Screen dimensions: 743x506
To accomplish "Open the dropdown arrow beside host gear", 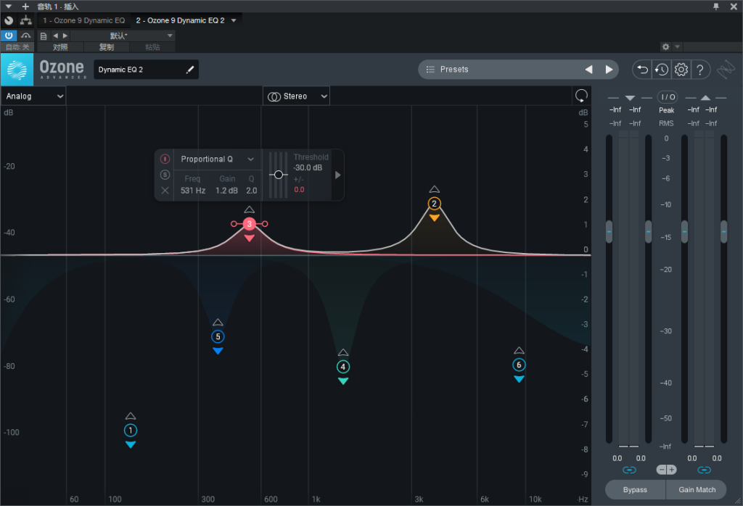I will pos(677,47).
